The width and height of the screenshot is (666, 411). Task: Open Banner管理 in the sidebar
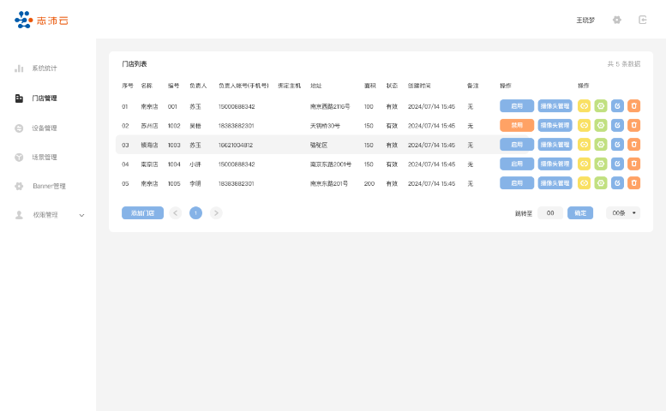[x=49, y=186]
